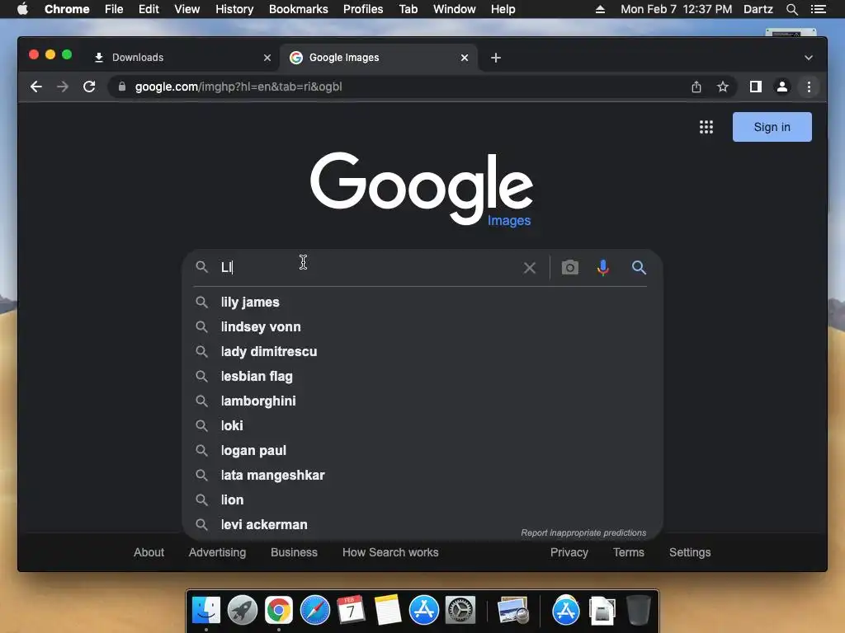The width and height of the screenshot is (845, 633).
Task: Bookmark this page with the star icon
Action: [723, 87]
